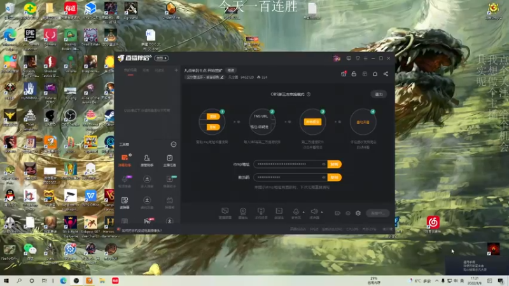Copy the rtmp address with the orange button
509x286 pixels.
(335, 164)
